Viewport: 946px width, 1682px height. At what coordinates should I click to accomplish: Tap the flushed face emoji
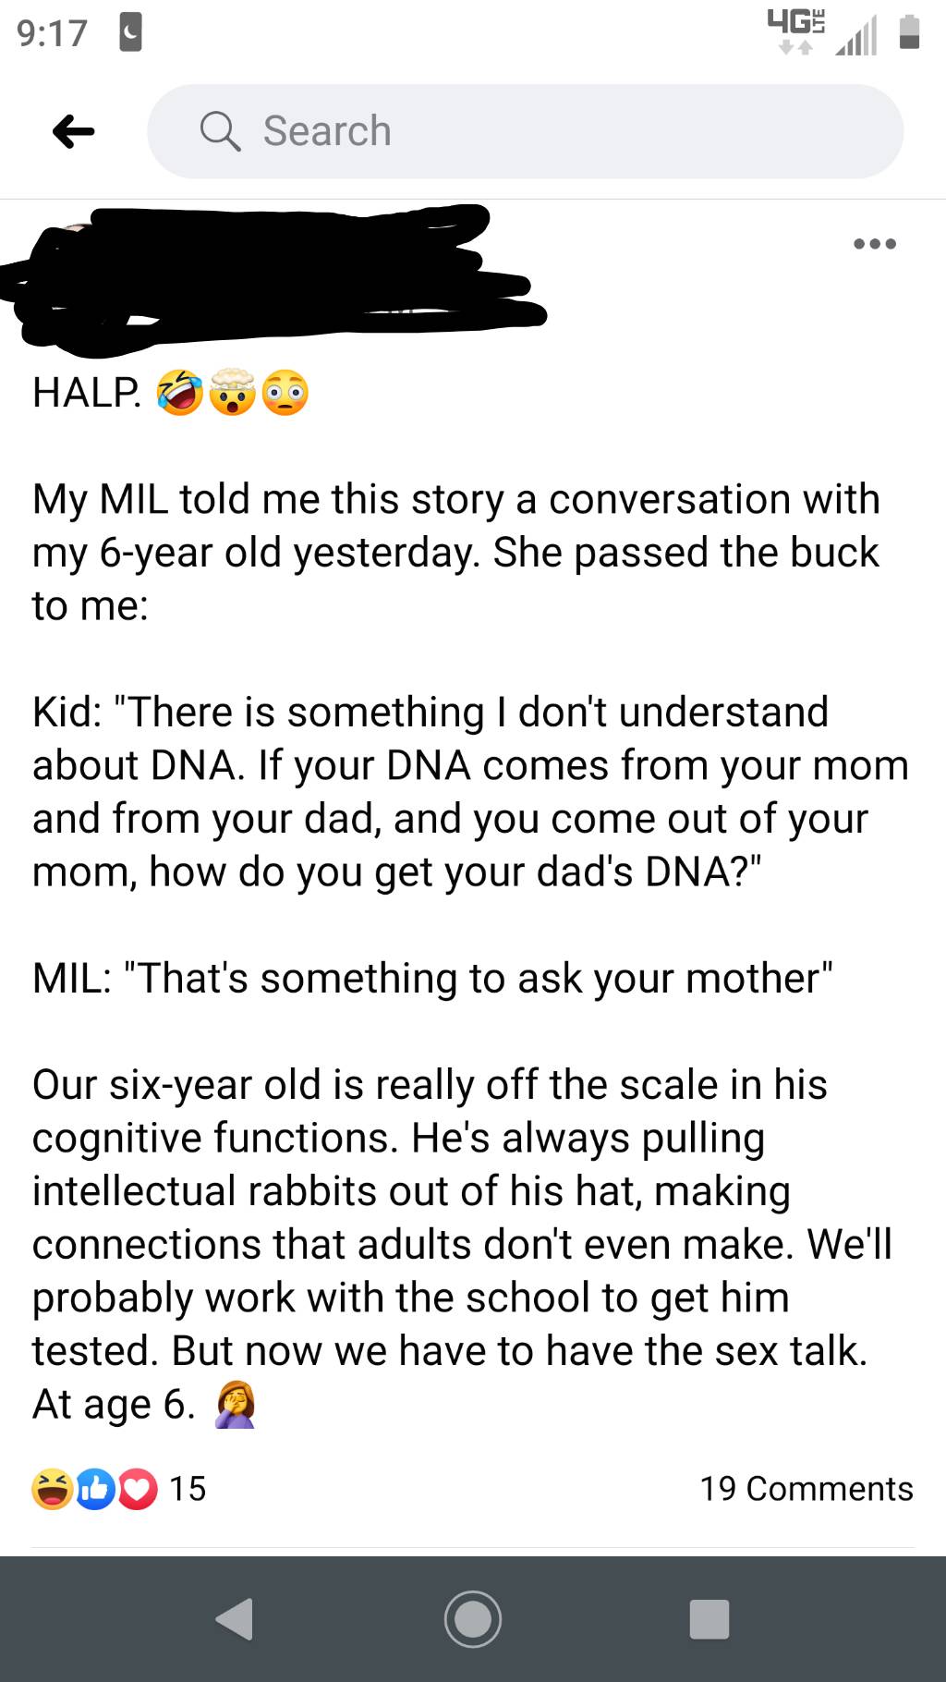[285, 393]
